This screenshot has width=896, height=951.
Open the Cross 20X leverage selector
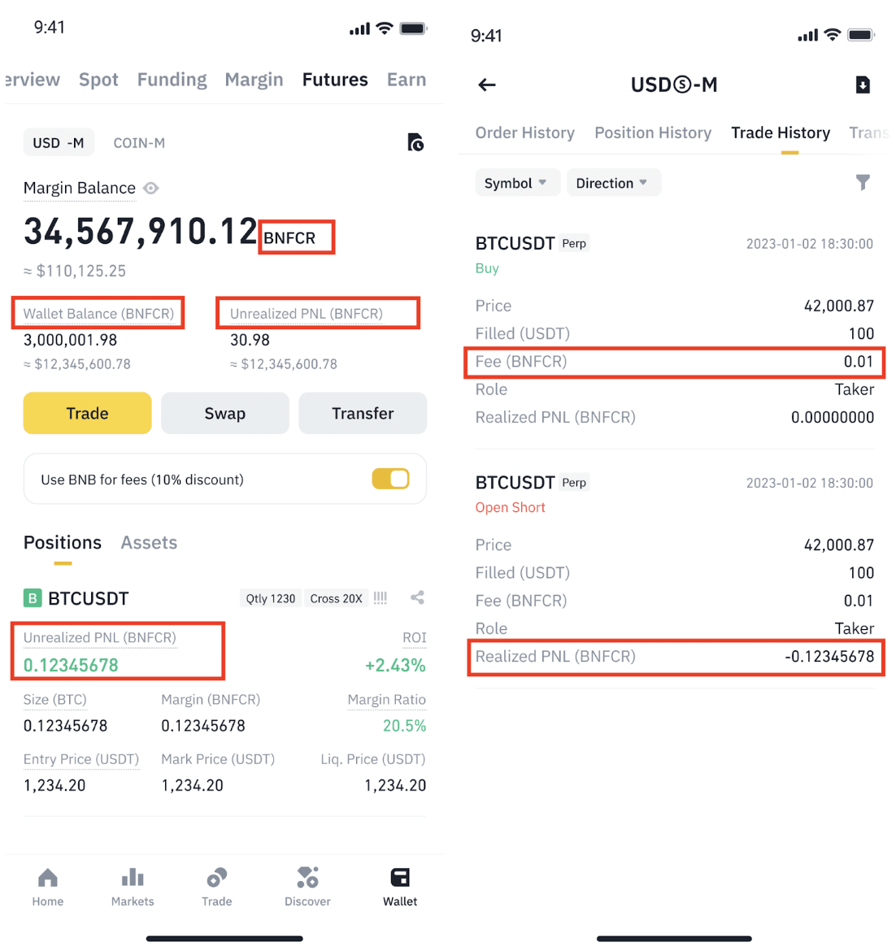[336, 599]
